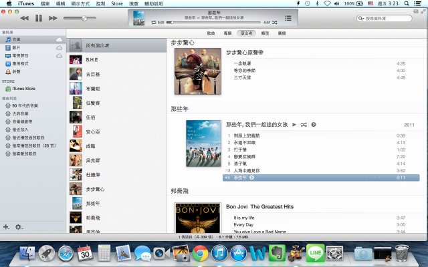Select artist 伍佰 in the list

click(116, 117)
